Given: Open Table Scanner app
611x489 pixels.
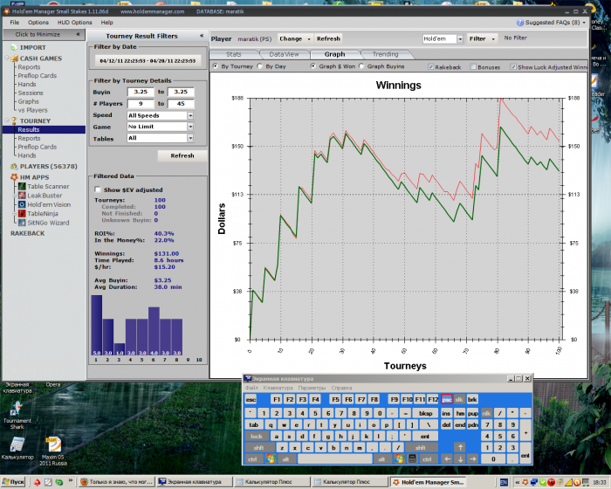Looking at the screenshot, I should tap(47, 186).
